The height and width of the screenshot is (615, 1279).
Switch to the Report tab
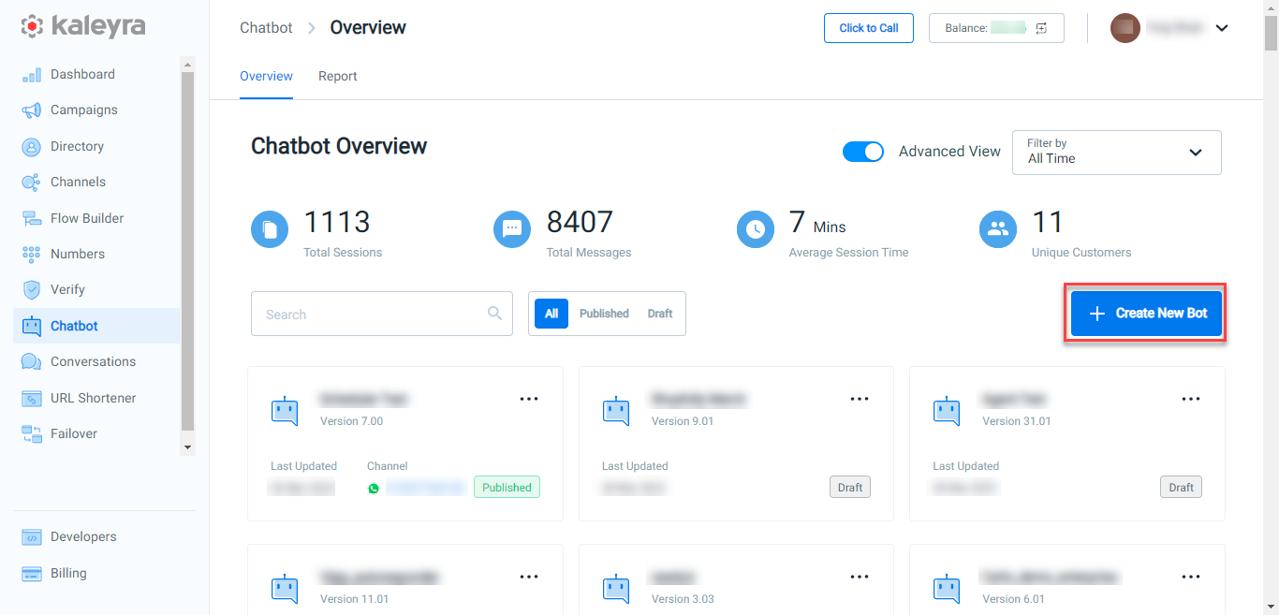pos(338,77)
